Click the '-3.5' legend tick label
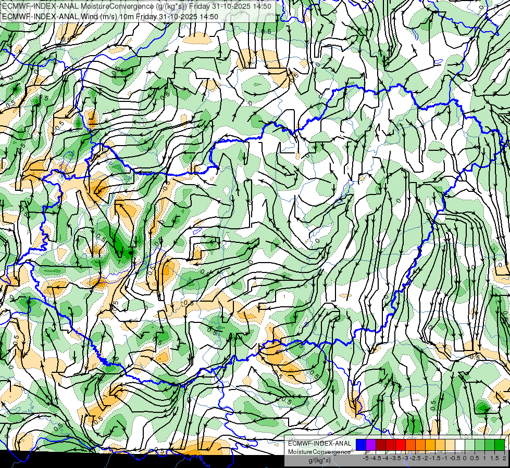This screenshot has height=468, width=510. coord(395,458)
